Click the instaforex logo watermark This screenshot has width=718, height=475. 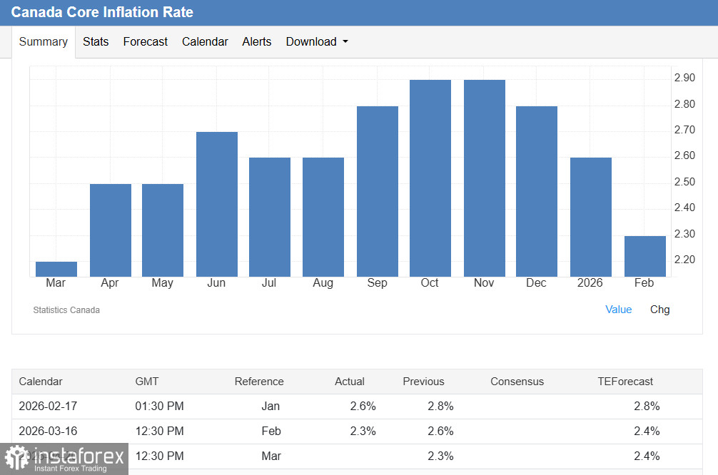coord(64,458)
